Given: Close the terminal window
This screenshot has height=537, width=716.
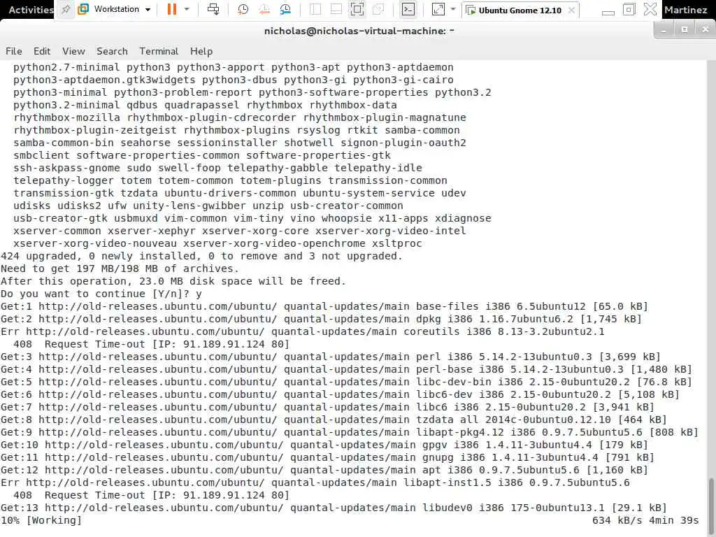Looking at the screenshot, I should pos(706,29).
